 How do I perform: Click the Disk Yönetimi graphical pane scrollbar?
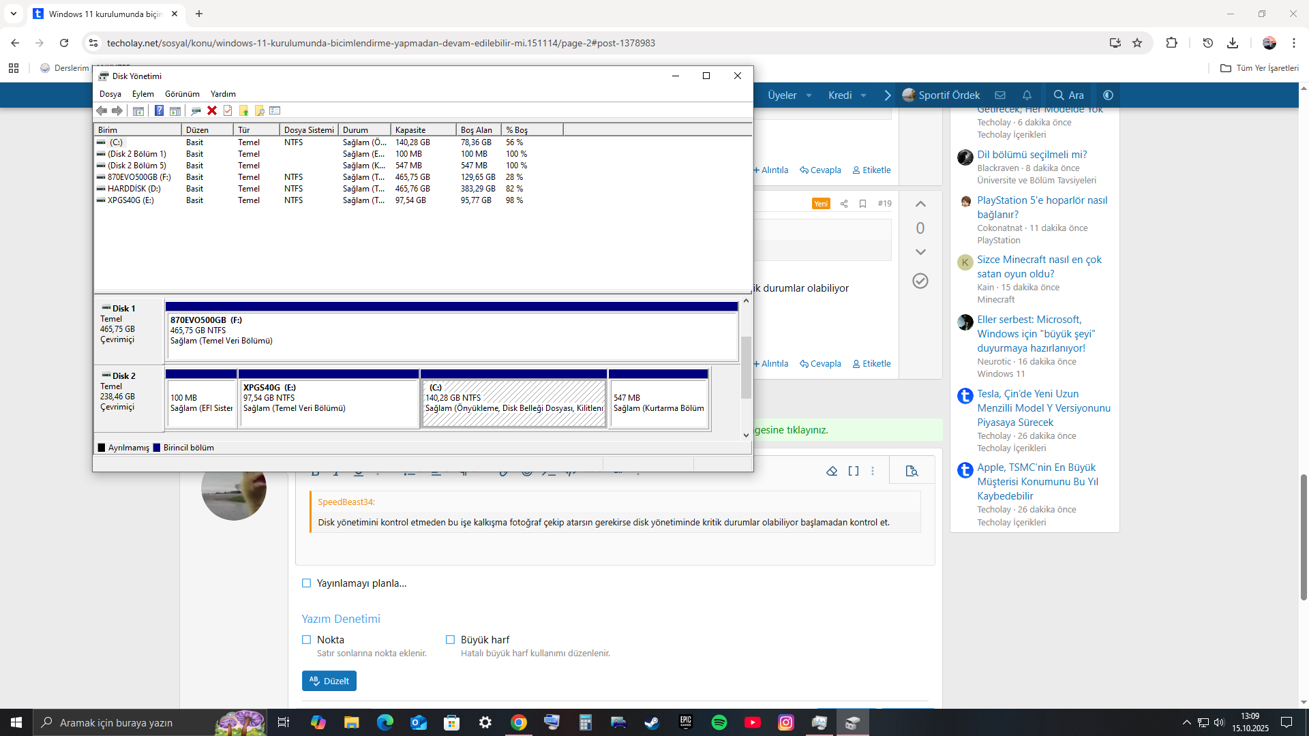pos(747,368)
